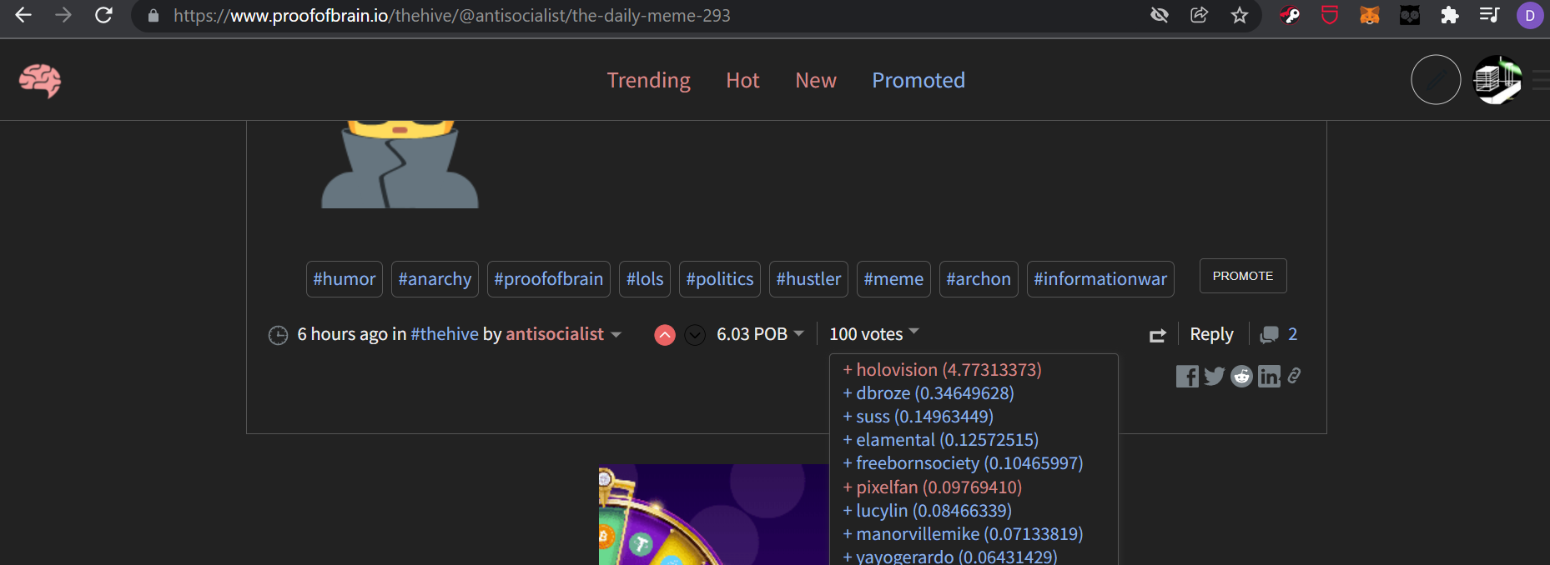Screen dimensions: 1550x565
Task: Share post to Facebook
Action: click(1187, 377)
